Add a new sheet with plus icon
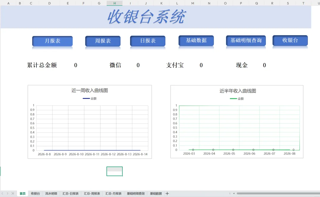This screenshot has width=320, height=197. tap(167, 193)
